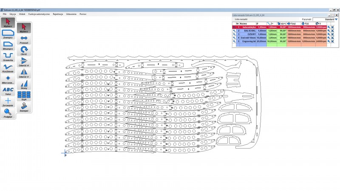Viewport: 340px width, 191px height.
Task: Minimize the Lista narzędzi window
Action: 329,15
